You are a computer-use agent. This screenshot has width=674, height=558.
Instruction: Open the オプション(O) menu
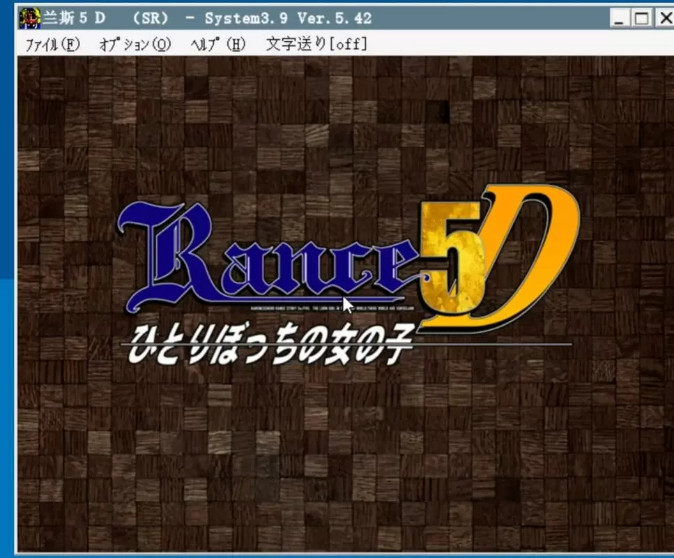pyautogui.click(x=135, y=45)
